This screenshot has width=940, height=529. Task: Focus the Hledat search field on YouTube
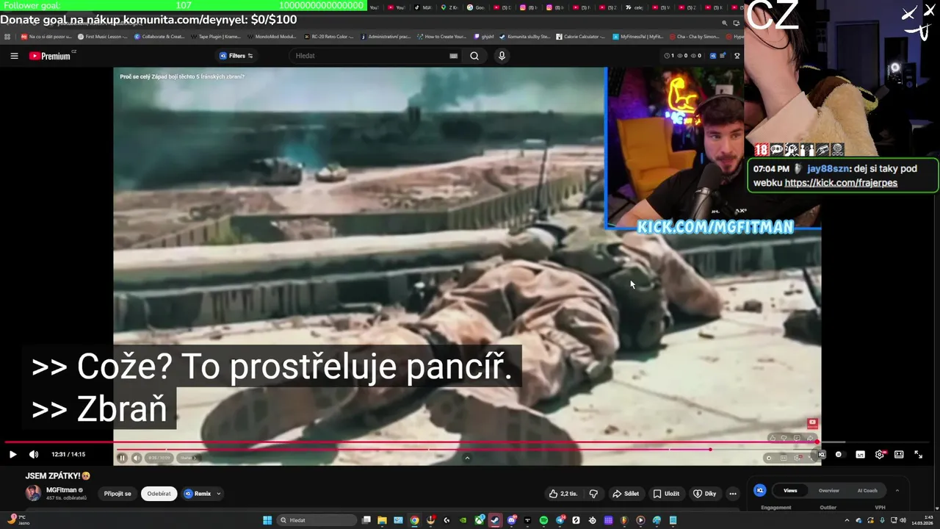[375, 56]
